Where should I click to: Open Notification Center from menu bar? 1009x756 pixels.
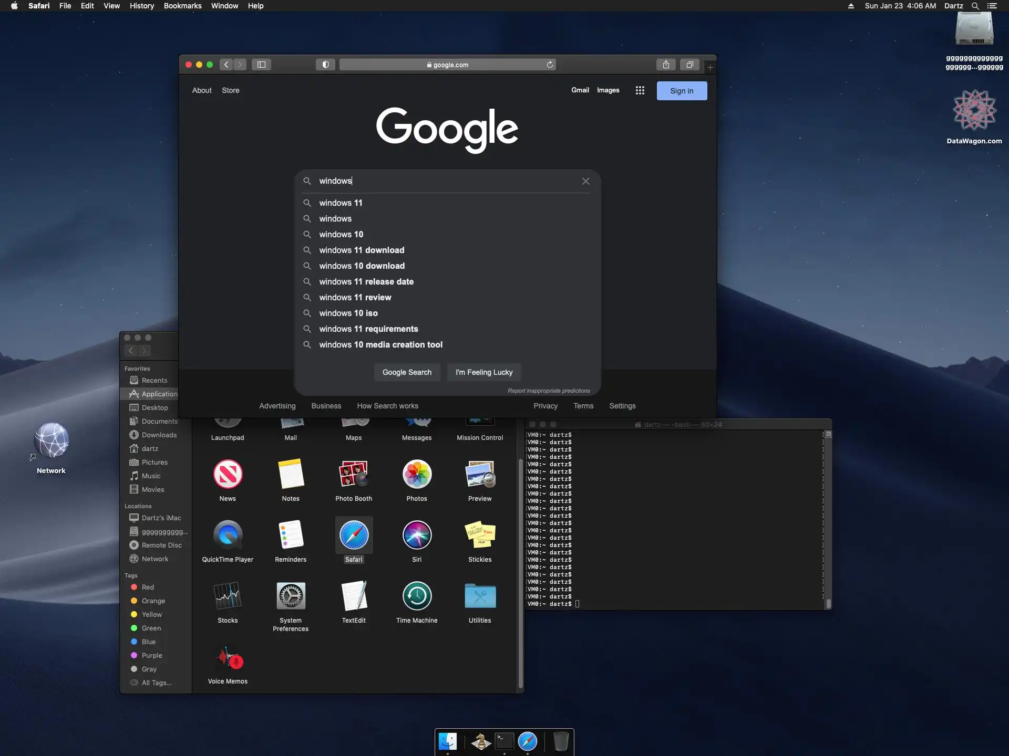[992, 6]
